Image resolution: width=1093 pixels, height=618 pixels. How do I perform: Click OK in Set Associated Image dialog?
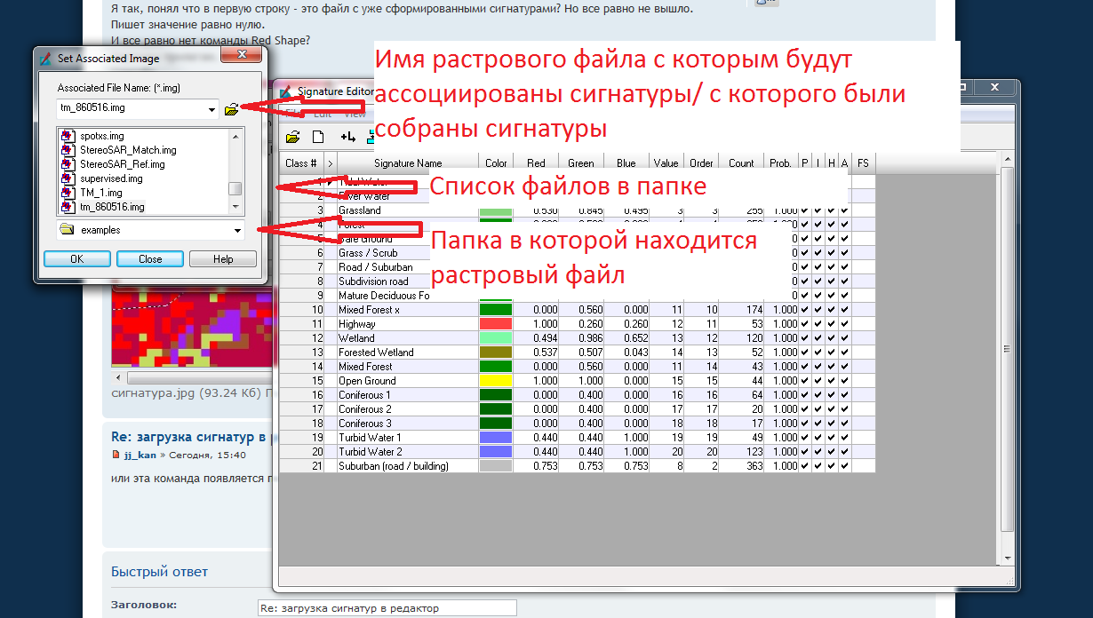(76, 259)
